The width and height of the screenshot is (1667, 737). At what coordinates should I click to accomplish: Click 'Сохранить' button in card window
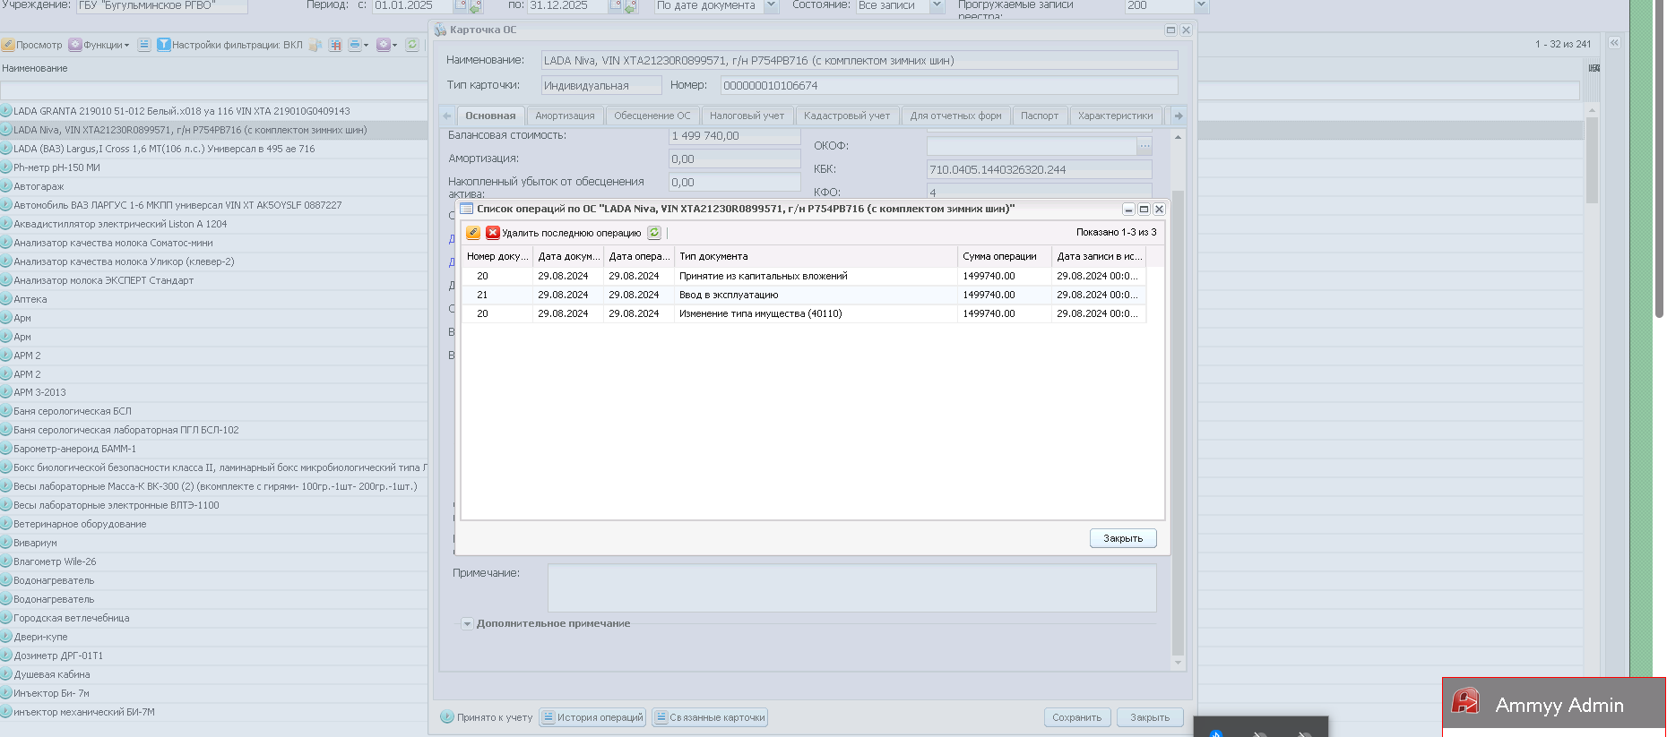1077,717
